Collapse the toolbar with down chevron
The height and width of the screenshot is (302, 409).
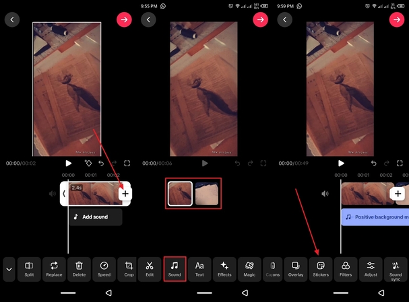[9, 269]
